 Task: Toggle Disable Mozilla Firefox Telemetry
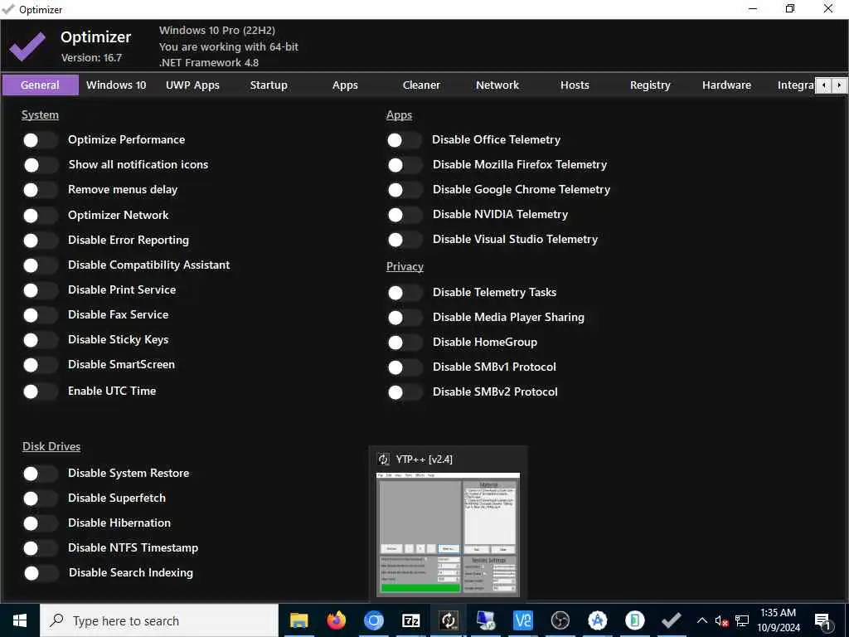(405, 165)
